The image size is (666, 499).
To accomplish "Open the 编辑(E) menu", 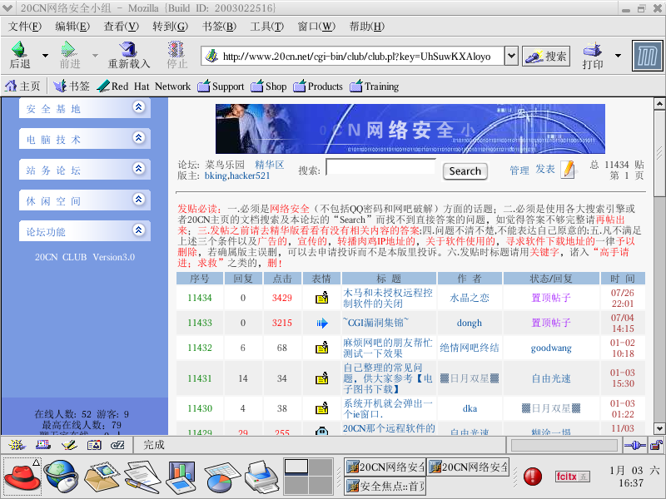I will 72,27.
